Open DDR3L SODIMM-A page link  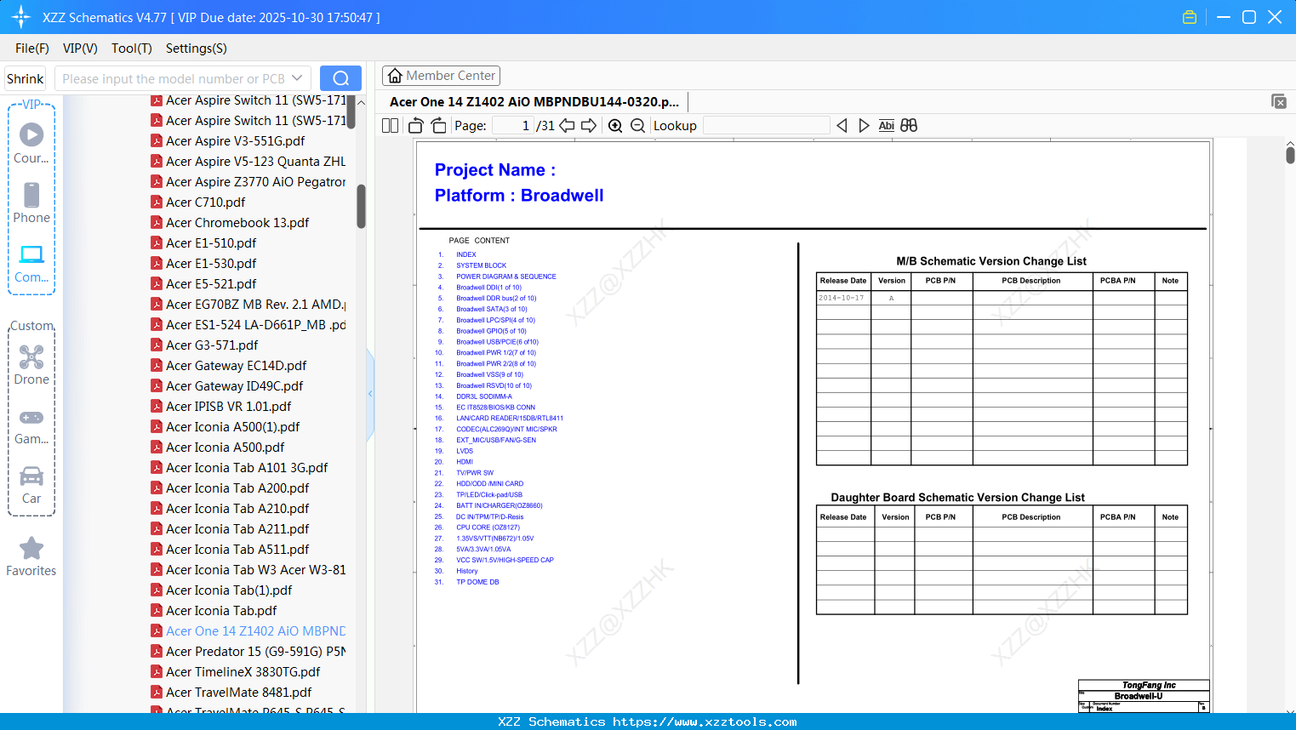point(484,396)
